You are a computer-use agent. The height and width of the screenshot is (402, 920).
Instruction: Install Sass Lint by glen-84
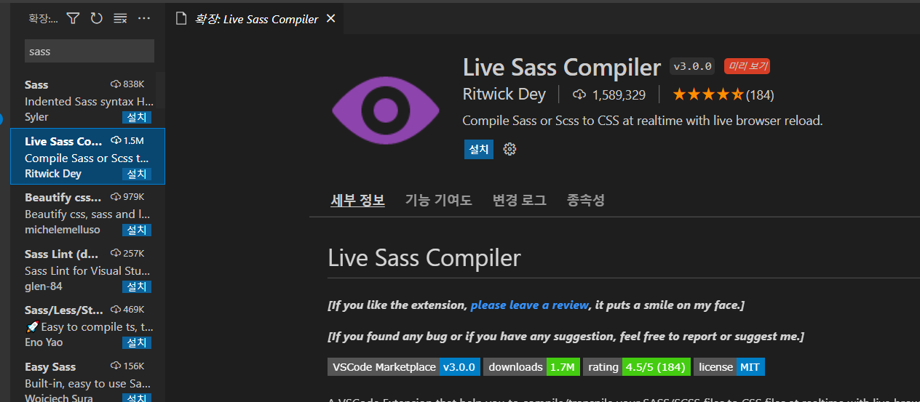coord(137,286)
